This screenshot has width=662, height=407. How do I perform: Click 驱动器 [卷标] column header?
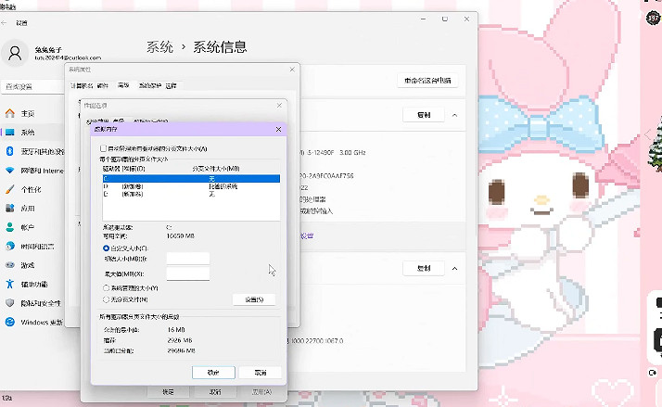[x=124, y=169]
